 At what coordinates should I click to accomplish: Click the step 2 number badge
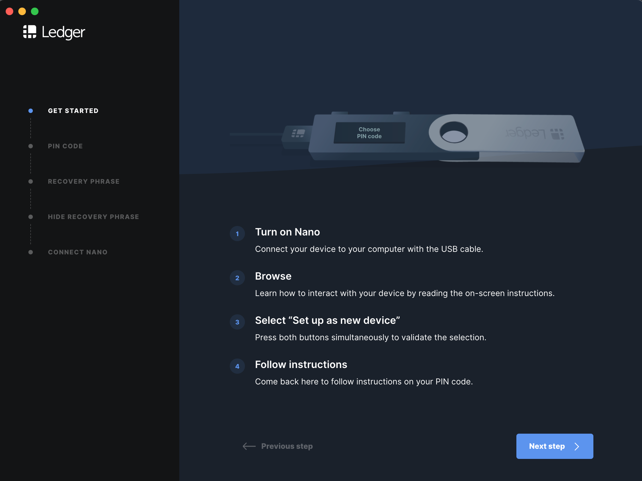coord(237,278)
